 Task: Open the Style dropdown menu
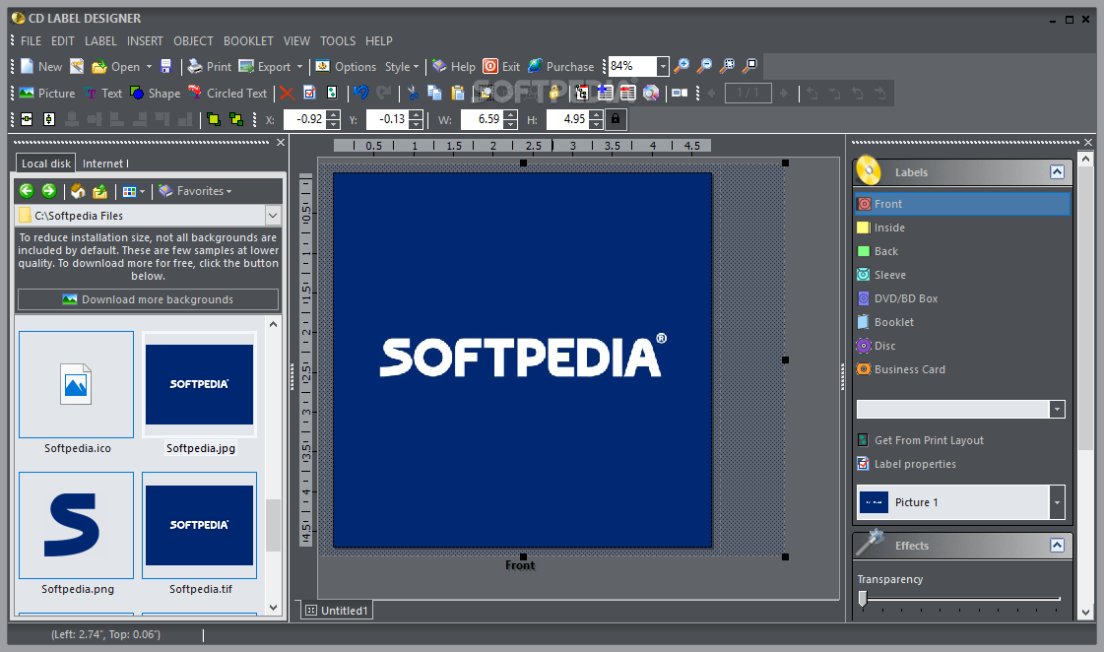402,67
